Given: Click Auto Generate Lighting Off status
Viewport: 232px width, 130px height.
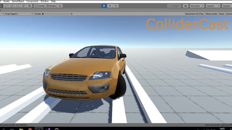Looking at the screenshot, I should point(218,125).
